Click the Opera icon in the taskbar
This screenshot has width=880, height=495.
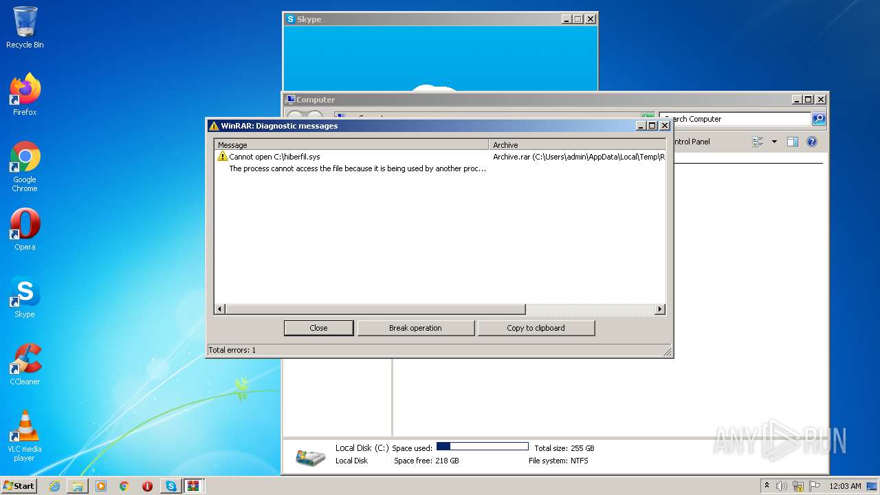coord(147,486)
